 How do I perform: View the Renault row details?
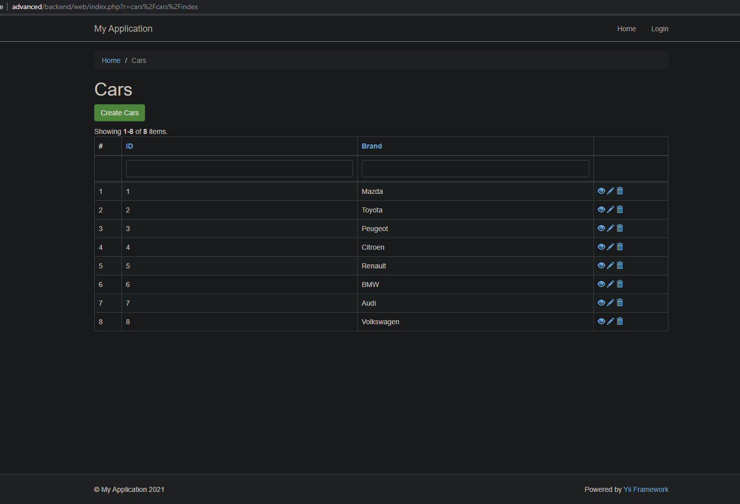pos(601,265)
